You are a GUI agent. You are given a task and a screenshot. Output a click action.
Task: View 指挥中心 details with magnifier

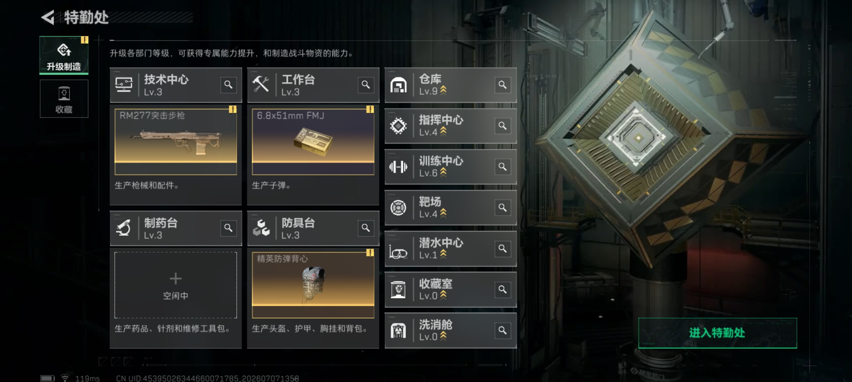pos(502,126)
